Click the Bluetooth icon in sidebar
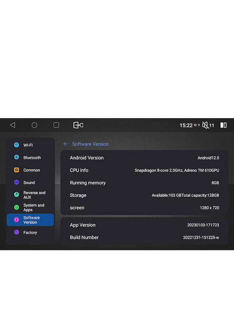The image size is (234, 313). [16, 157]
